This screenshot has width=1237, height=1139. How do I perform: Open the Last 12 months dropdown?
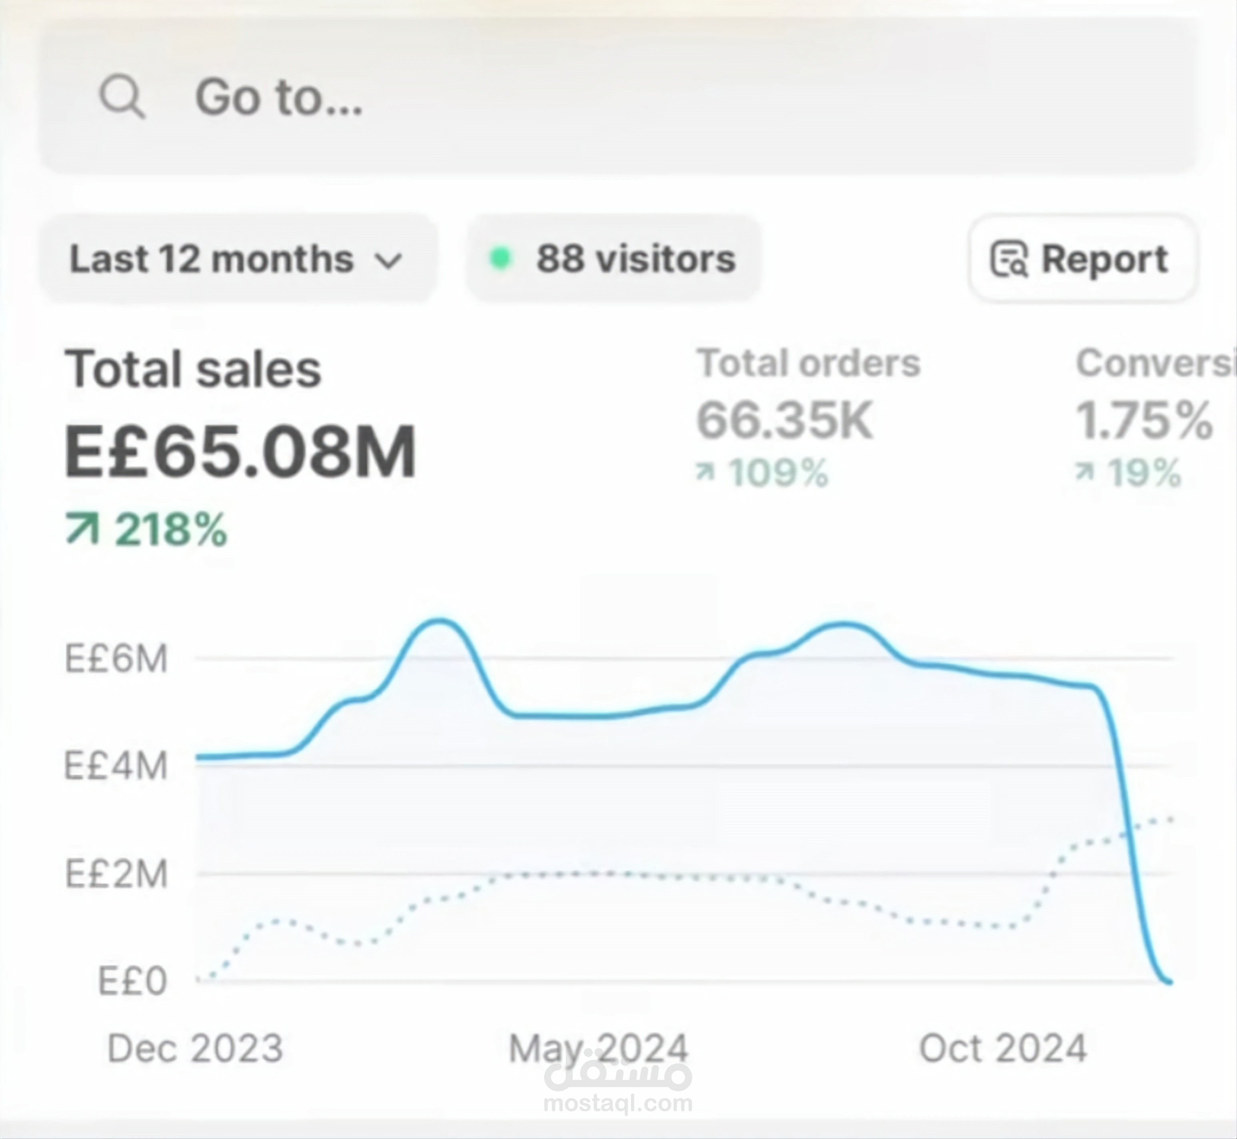(x=238, y=258)
